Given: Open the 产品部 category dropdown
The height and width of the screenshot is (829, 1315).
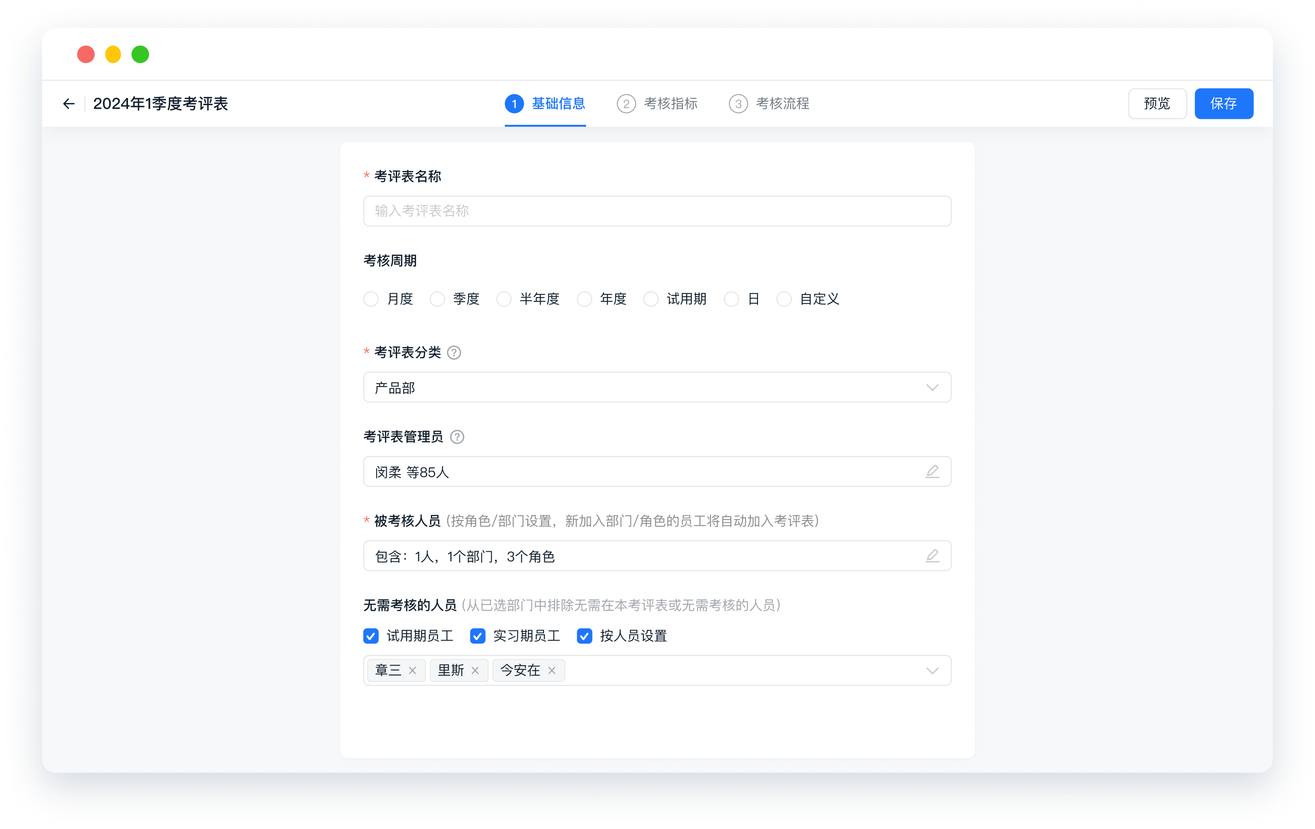Looking at the screenshot, I should coord(657,387).
